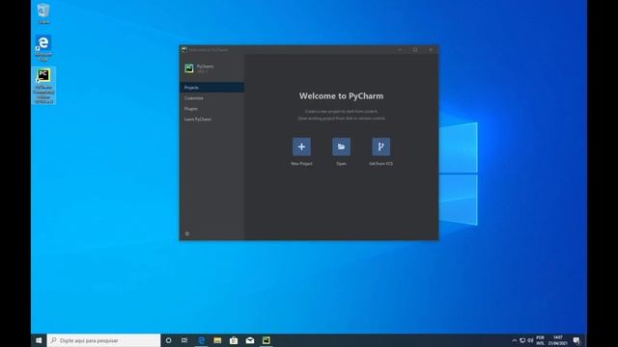Launch Edge from the taskbar
The width and height of the screenshot is (618, 347).
coord(202,340)
